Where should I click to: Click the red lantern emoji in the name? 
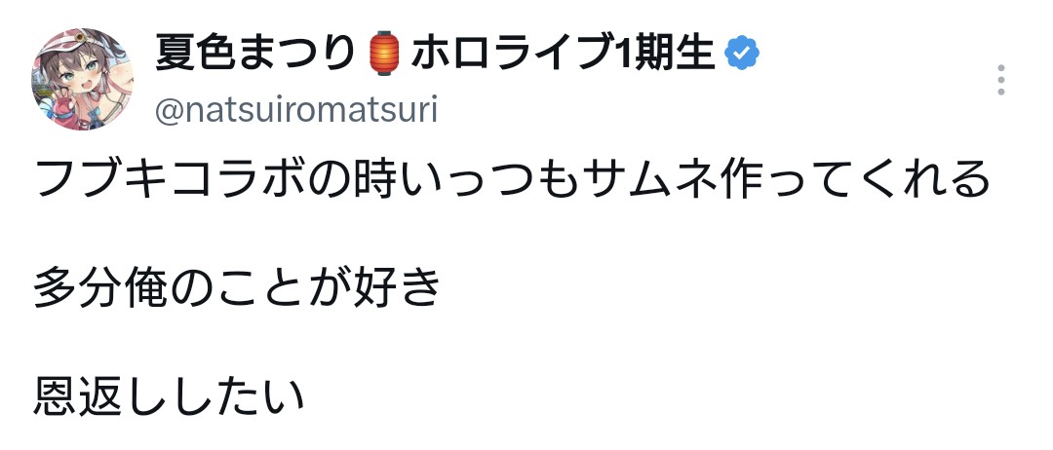pyautogui.click(x=385, y=54)
